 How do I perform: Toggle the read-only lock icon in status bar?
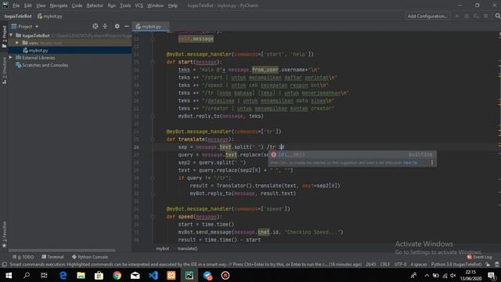(488, 265)
